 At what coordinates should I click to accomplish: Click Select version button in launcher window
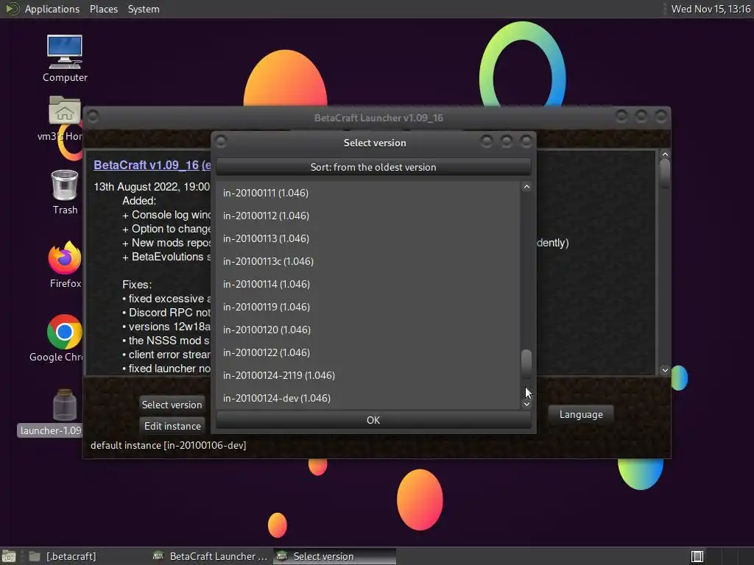pyautogui.click(x=172, y=405)
